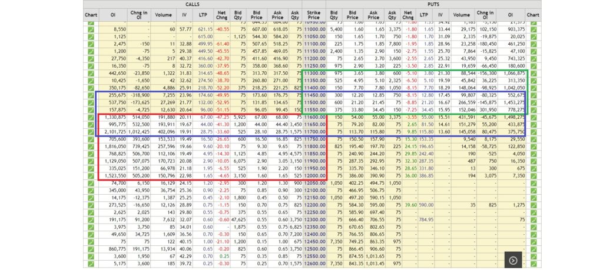The image size is (603, 270).
Task: Select the 11500.00 strike price
Action: (x=313, y=102)
